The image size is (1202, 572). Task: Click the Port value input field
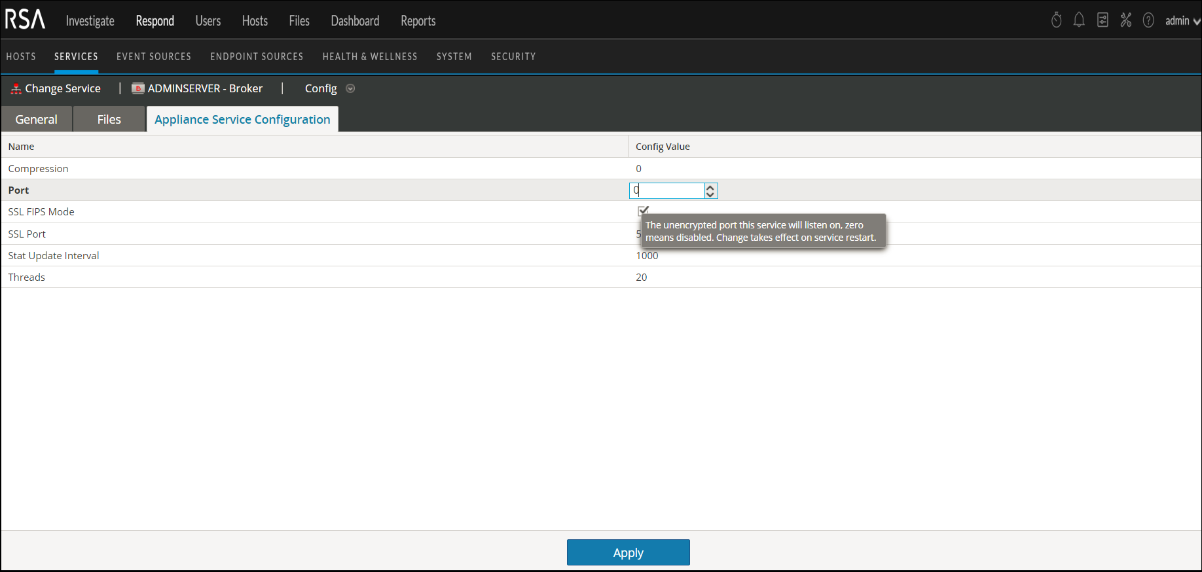click(x=666, y=190)
